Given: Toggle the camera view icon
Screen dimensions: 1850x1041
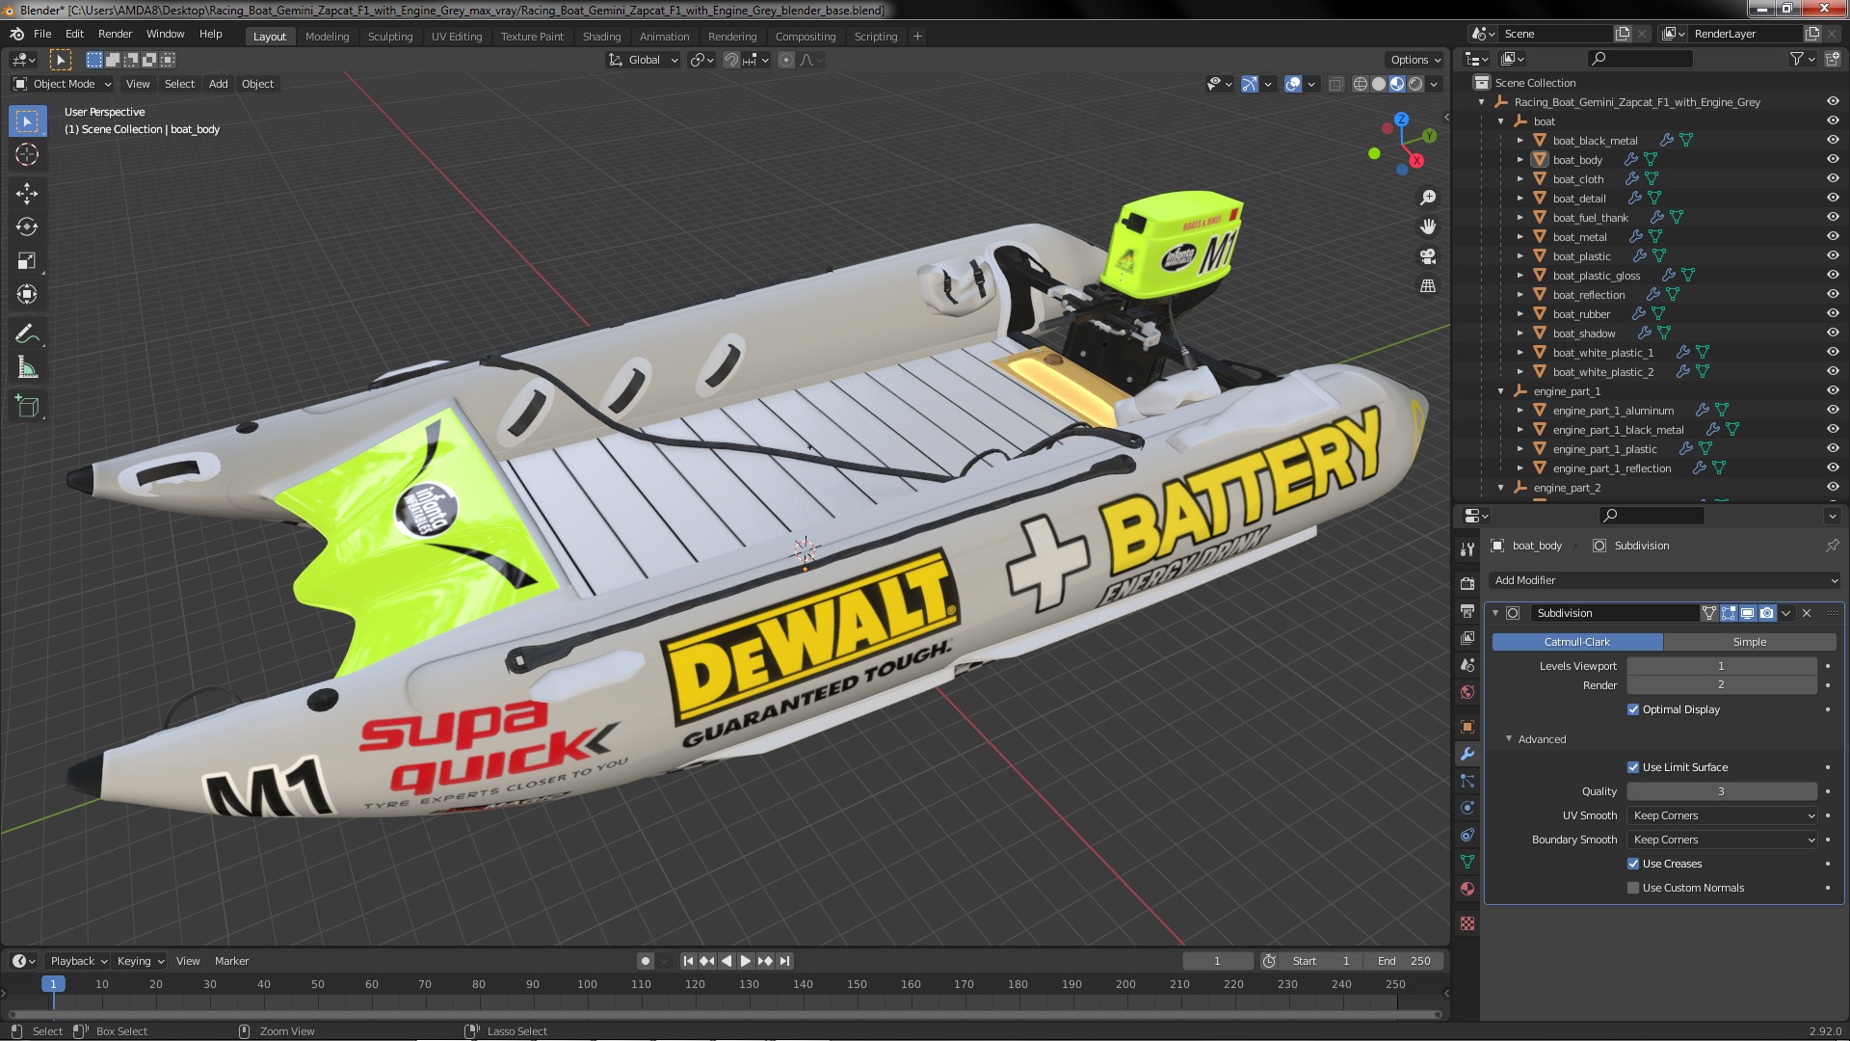Looking at the screenshot, I should [1428, 256].
